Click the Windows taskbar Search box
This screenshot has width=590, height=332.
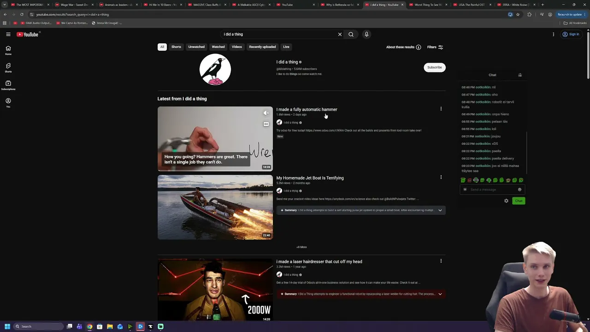click(x=38, y=326)
